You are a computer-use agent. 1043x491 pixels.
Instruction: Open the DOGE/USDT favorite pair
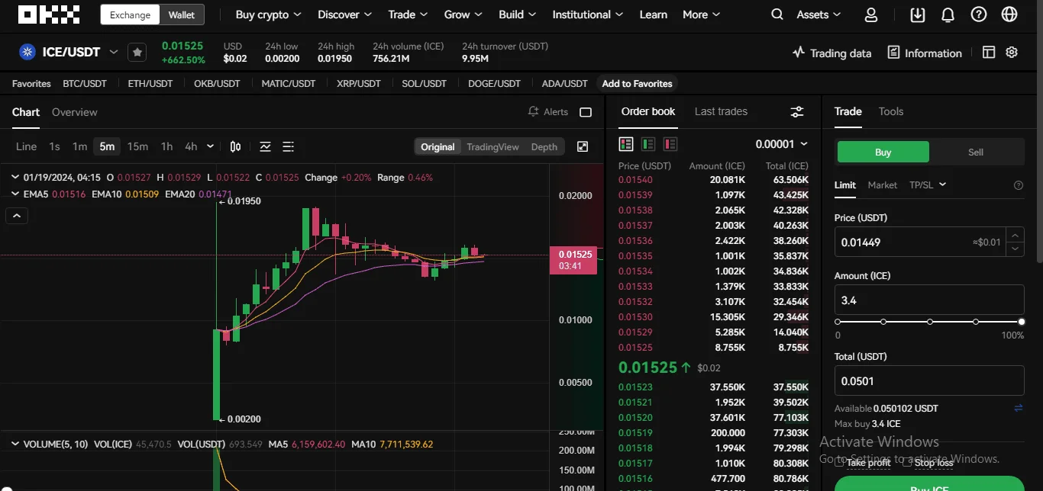click(494, 84)
